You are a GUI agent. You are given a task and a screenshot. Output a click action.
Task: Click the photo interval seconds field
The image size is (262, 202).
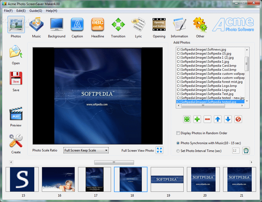pos(236,151)
